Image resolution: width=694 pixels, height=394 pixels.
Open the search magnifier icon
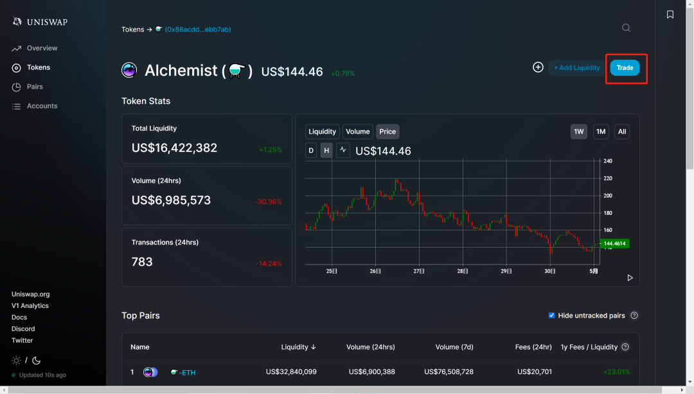tap(626, 28)
